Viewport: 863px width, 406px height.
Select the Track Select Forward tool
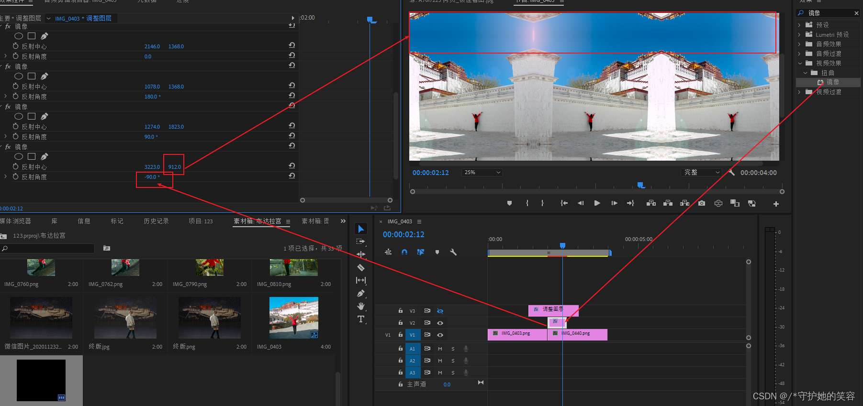tap(361, 241)
